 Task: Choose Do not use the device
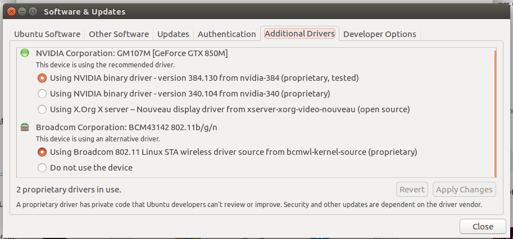[85, 168]
